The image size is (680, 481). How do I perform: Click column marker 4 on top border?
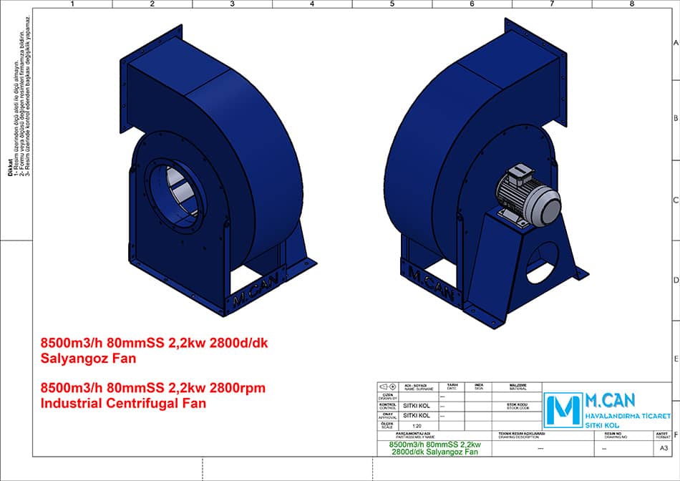312,4
